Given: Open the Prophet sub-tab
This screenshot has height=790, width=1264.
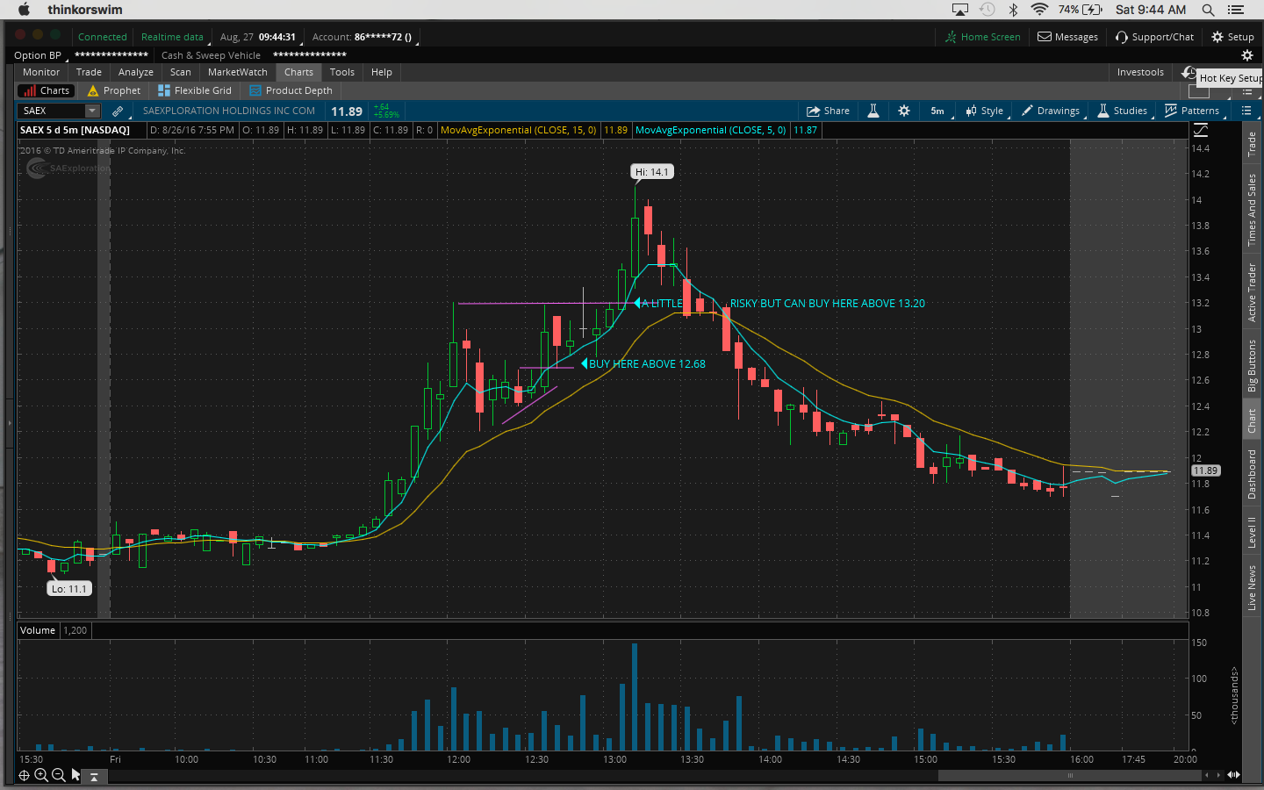Looking at the screenshot, I should (114, 90).
